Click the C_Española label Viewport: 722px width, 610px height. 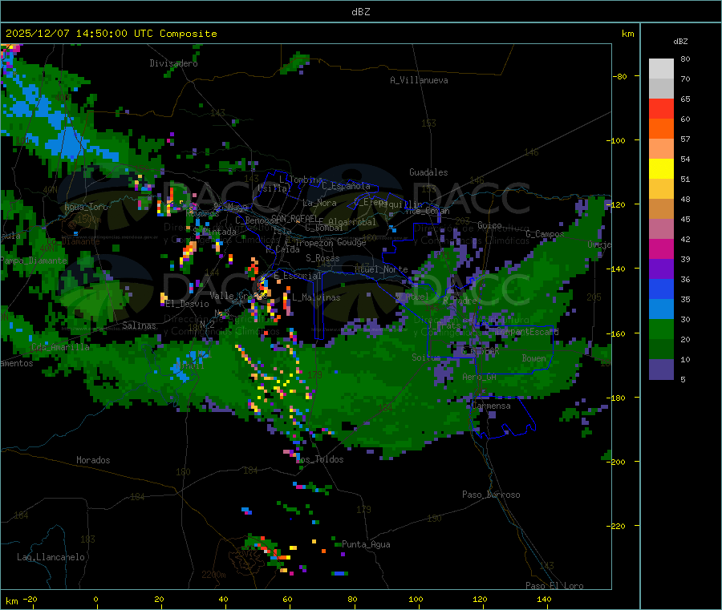346,186
